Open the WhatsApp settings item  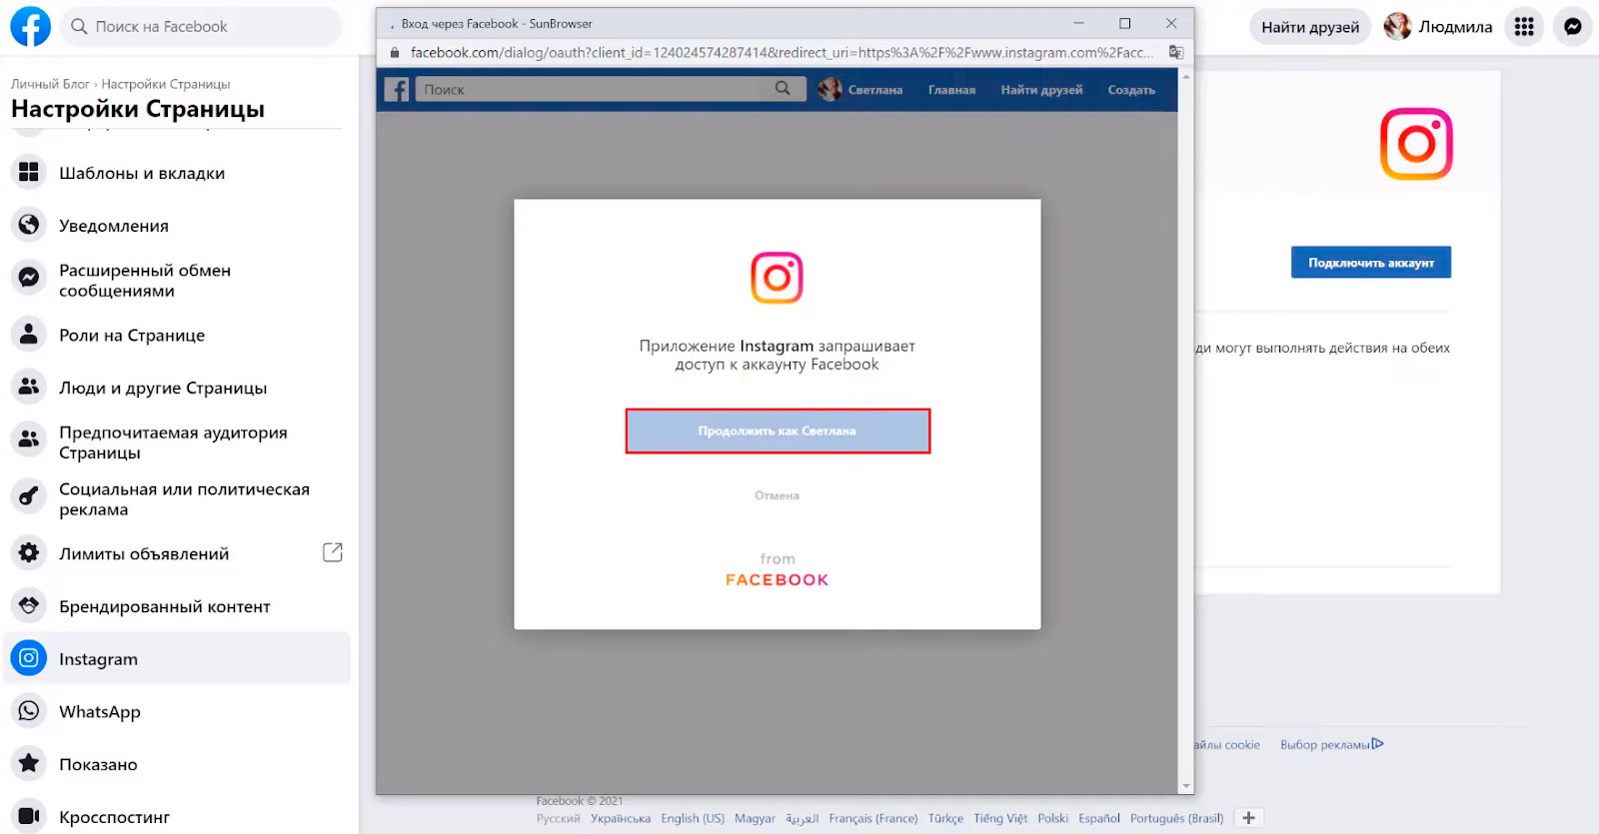tap(177, 711)
